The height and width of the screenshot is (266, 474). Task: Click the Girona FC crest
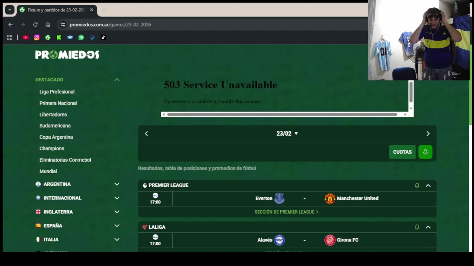click(x=330, y=240)
